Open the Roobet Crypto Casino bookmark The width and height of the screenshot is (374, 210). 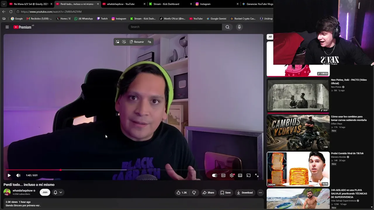[243, 19]
